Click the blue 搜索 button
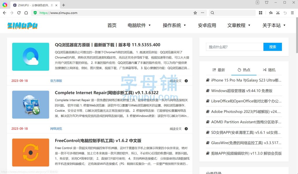This screenshot has height=174, width=298. (272, 47)
